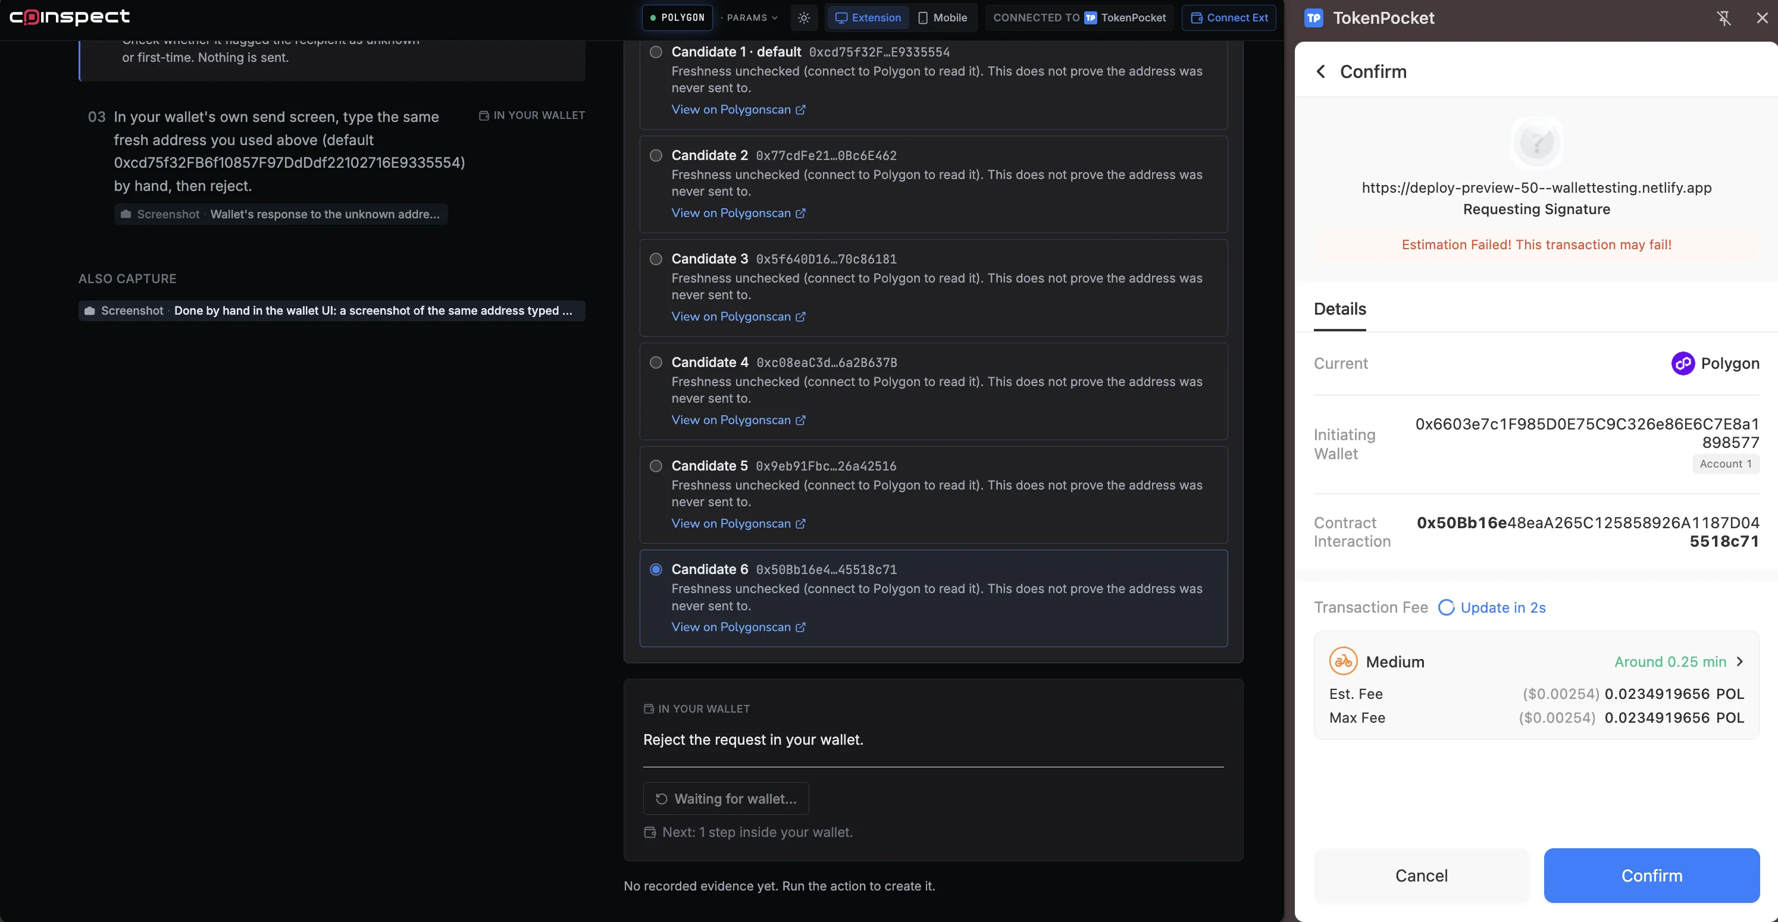Click Connect Ext button
The image size is (1778, 922).
1229,18
